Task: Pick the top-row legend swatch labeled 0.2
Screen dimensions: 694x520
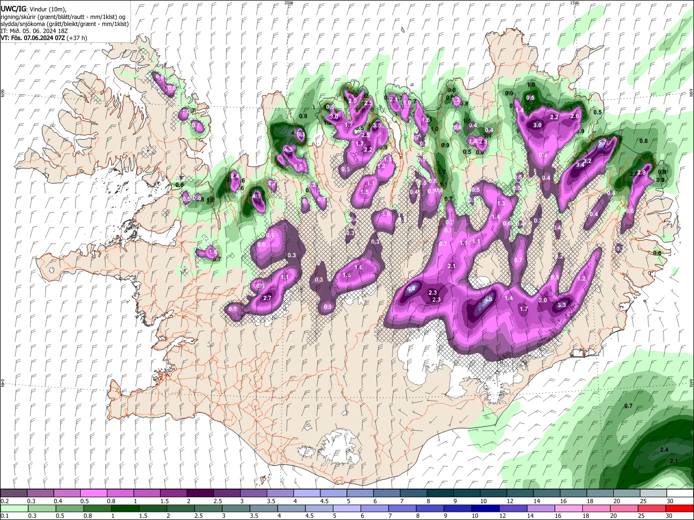Action: (14, 493)
